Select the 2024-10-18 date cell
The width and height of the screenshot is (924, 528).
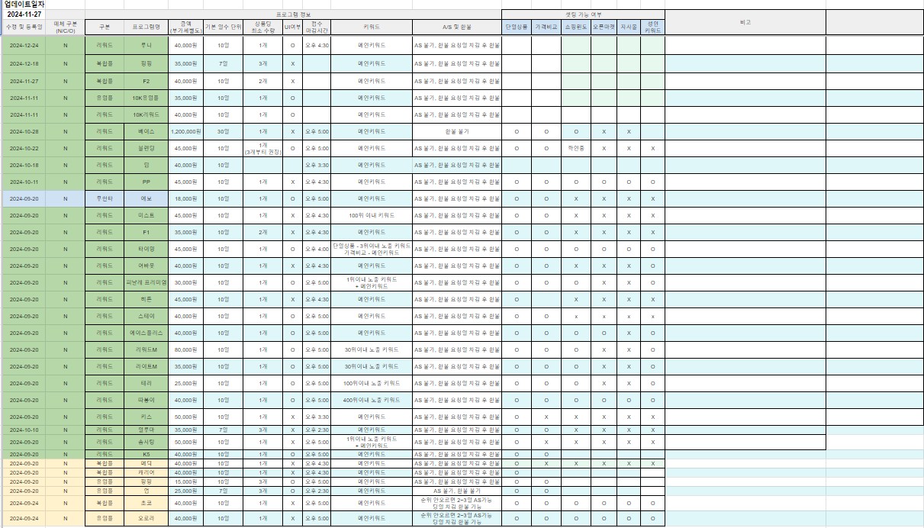23,165
